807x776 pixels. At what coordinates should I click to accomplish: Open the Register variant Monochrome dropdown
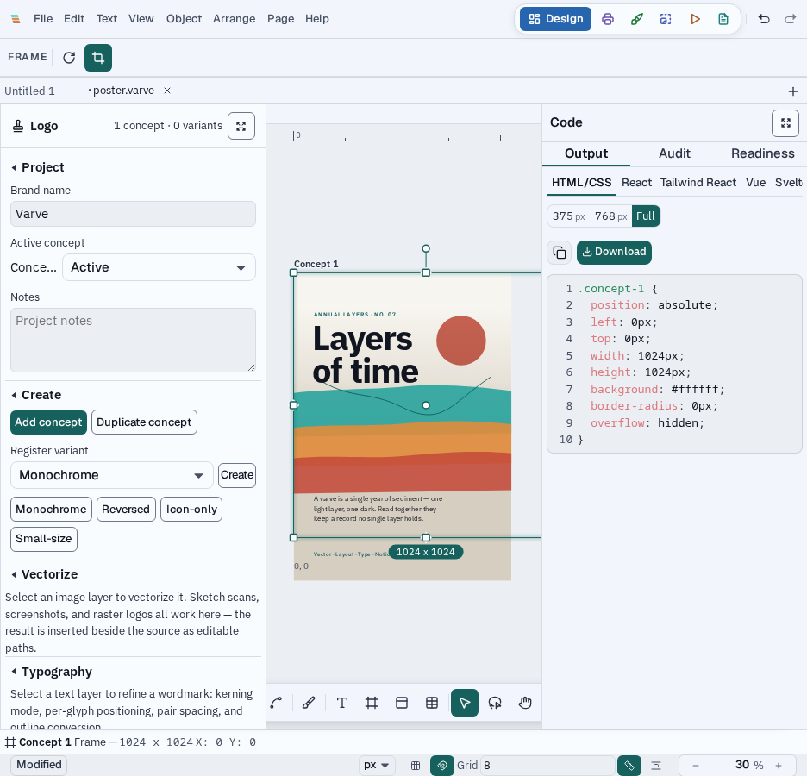[112, 475]
